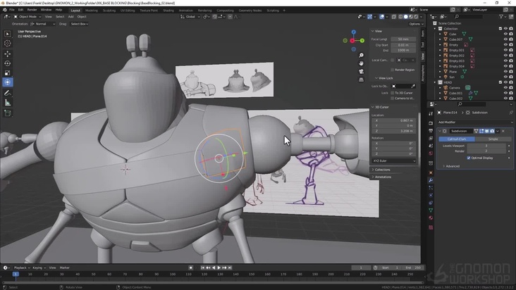Open the Global transform orientation dropdown

coord(190,17)
